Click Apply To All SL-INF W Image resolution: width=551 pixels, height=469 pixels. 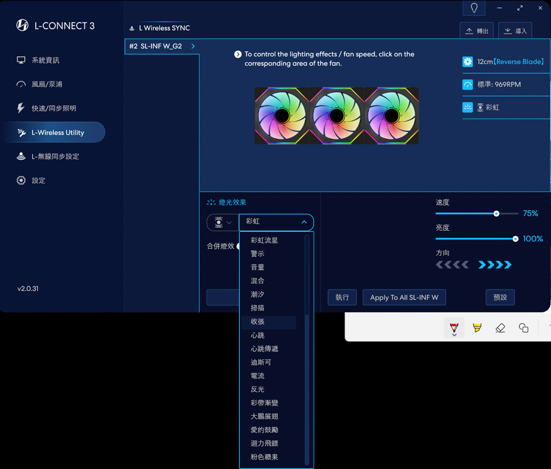point(404,298)
